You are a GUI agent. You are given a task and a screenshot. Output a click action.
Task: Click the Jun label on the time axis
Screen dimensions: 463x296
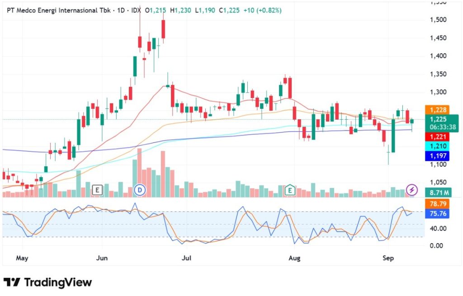pyautogui.click(x=102, y=258)
